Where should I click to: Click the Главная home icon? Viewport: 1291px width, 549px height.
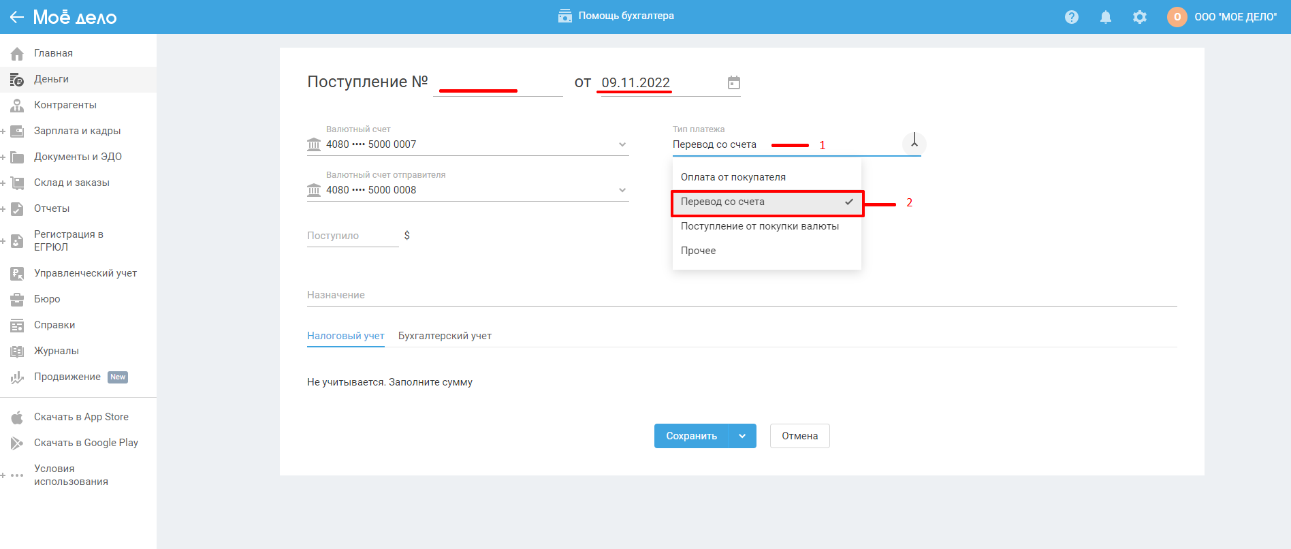17,53
